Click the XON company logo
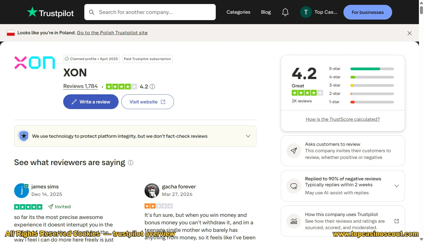This screenshot has height=242, width=424. tap(35, 62)
